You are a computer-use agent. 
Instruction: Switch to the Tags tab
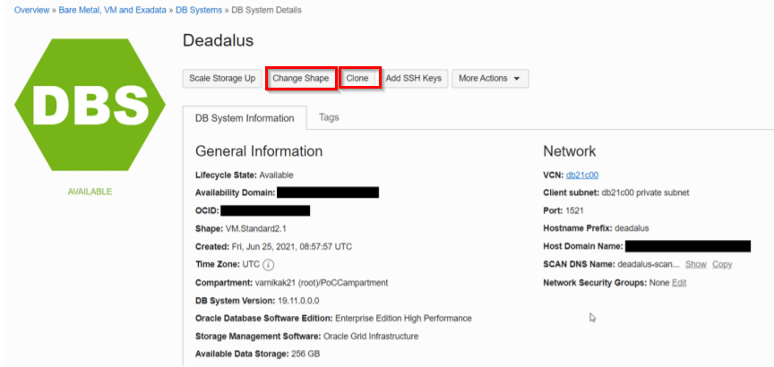tap(329, 117)
